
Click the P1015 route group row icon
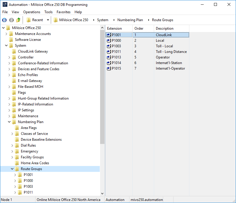point(109,68)
